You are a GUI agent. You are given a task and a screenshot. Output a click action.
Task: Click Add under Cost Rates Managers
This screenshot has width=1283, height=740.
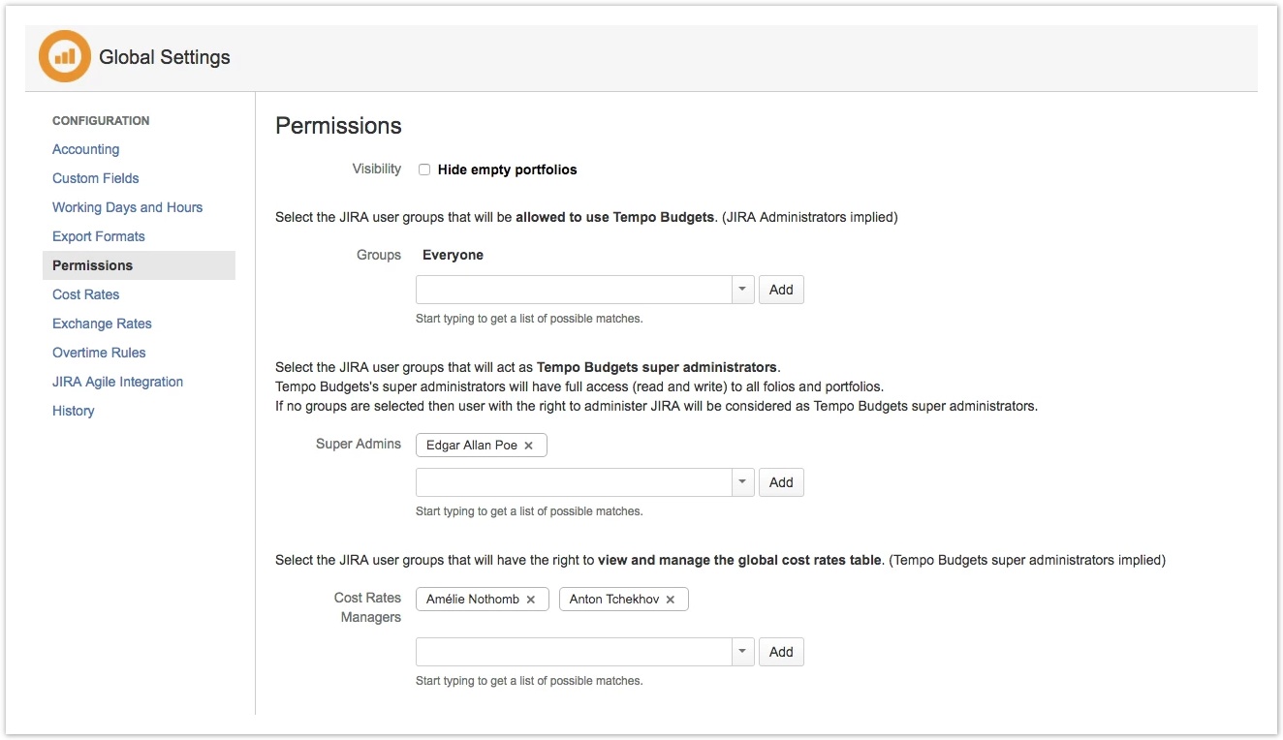click(x=781, y=651)
